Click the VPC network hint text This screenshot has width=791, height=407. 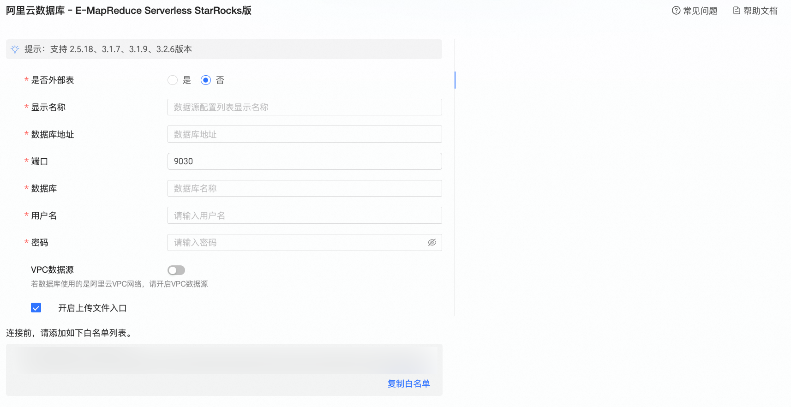coord(120,284)
